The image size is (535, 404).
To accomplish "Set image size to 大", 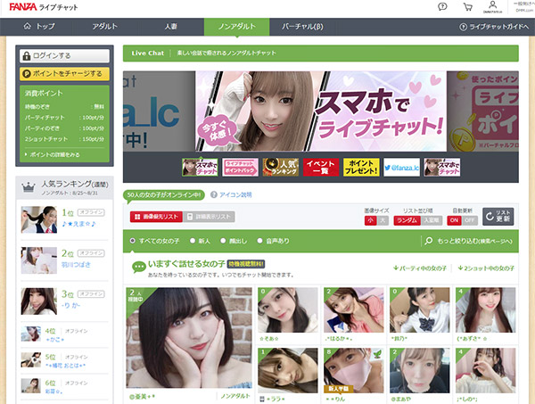I will [383, 220].
